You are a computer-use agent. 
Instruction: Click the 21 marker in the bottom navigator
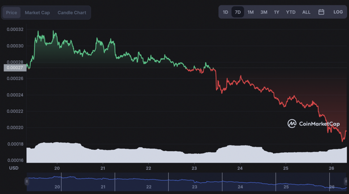(102, 186)
